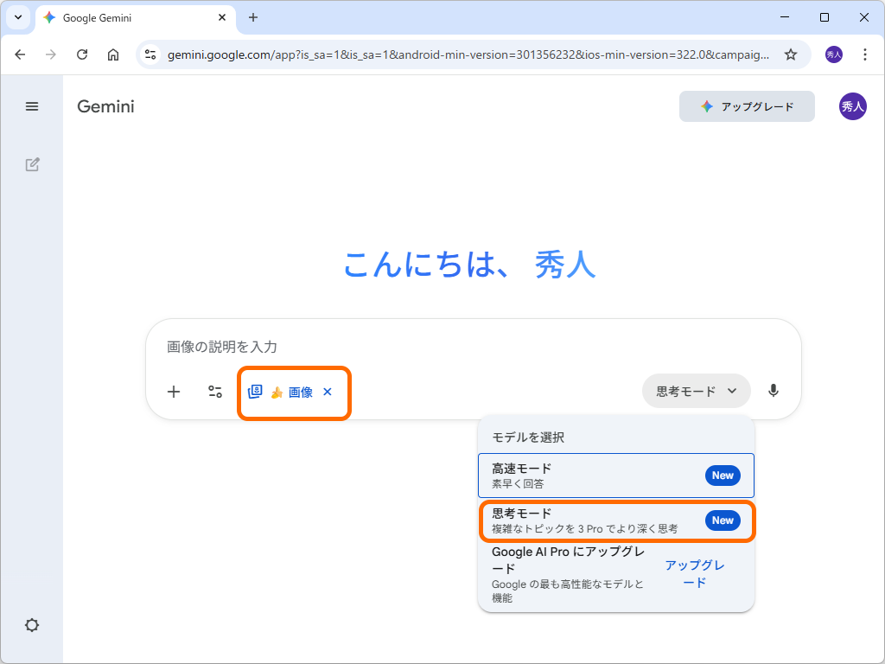Click the アップグレード link for Google AI Pro
Viewport: 885px width, 664px height.
695,574
